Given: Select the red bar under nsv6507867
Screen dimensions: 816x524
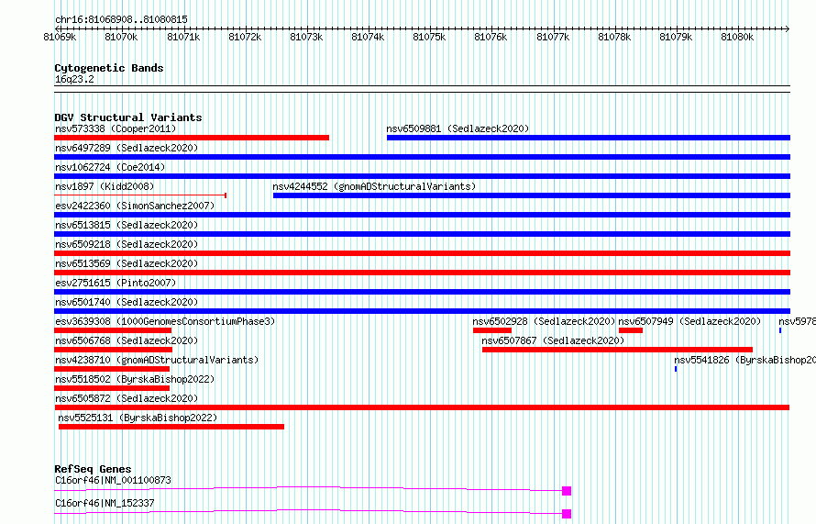Looking at the screenshot, I should [x=617, y=350].
